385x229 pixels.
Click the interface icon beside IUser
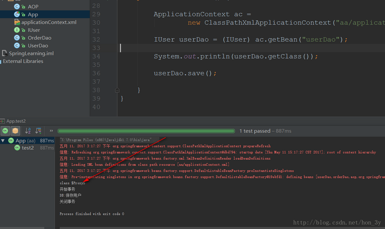tap(17, 30)
